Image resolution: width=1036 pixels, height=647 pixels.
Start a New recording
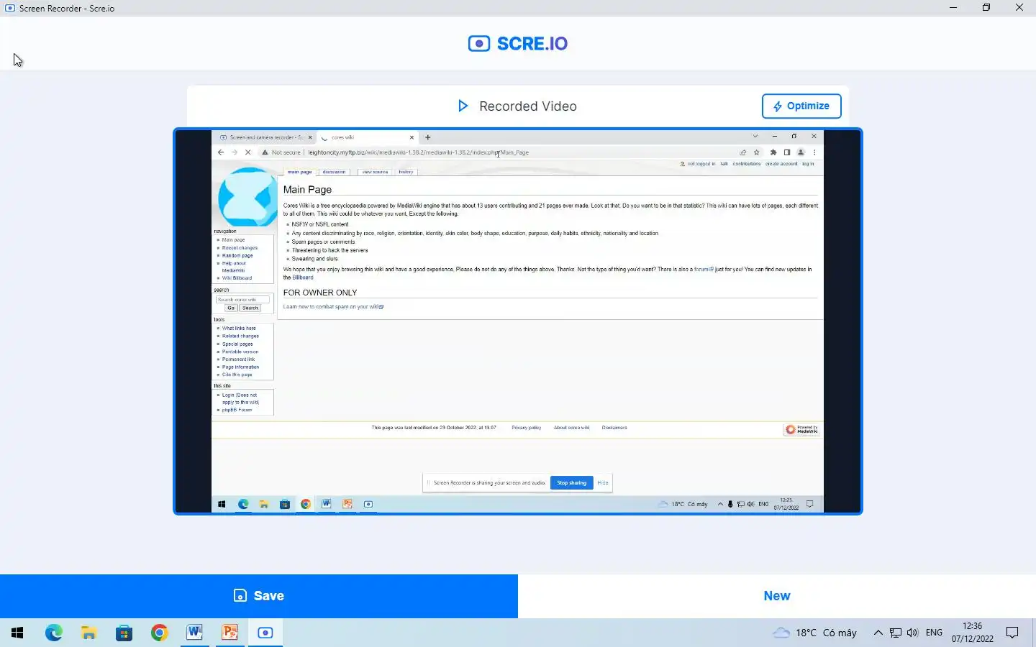(x=777, y=596)
